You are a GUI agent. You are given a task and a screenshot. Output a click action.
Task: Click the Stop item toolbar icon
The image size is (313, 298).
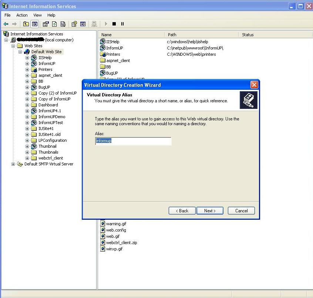(114, 24)
